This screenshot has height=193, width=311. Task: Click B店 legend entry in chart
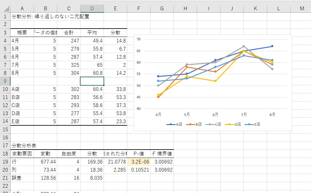click(194, 124)
